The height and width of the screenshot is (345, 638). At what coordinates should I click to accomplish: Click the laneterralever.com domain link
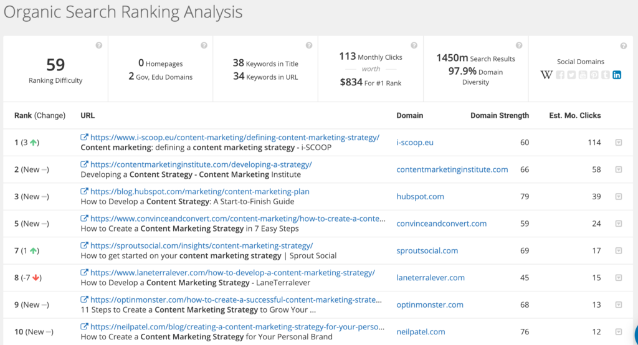tap(431, 278)
